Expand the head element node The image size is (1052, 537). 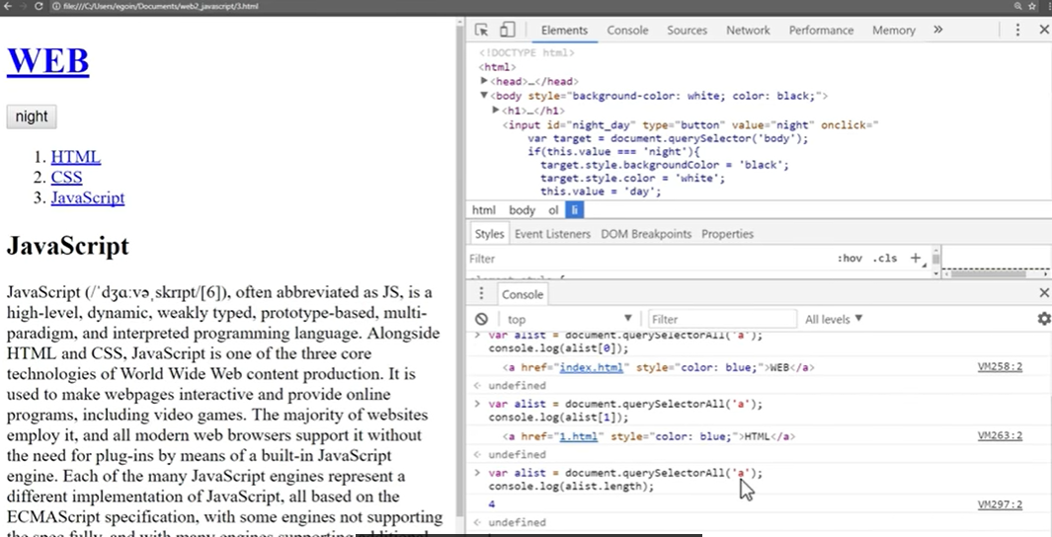484,81
